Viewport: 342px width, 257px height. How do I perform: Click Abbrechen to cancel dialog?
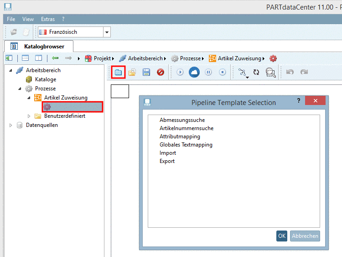(x=305, y=236)
